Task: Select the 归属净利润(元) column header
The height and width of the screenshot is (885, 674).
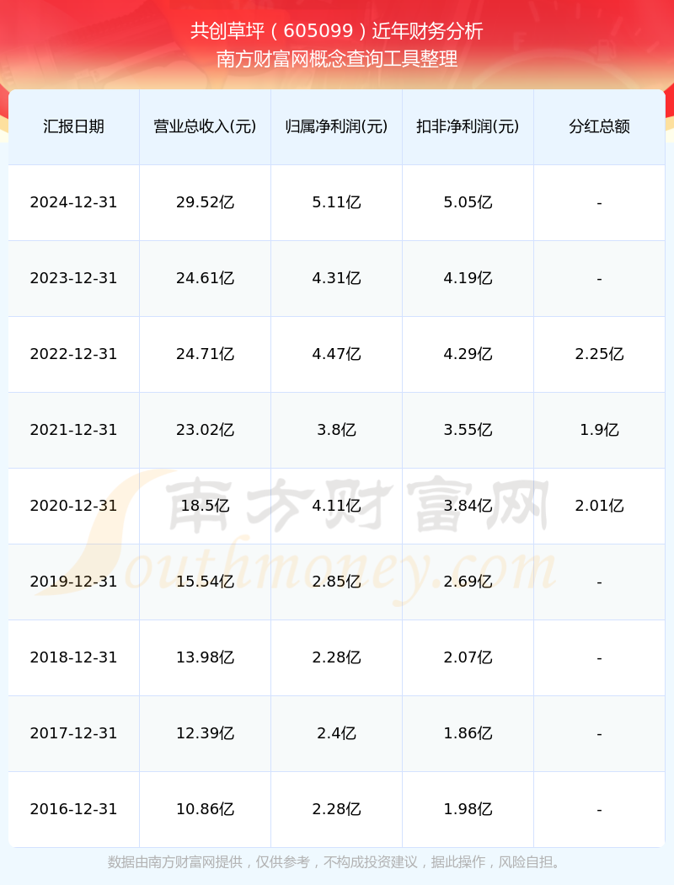Action: click(x=337, y=126)
